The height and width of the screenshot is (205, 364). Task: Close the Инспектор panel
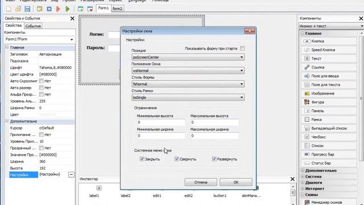pyautogui.click(x=292, y=179)
